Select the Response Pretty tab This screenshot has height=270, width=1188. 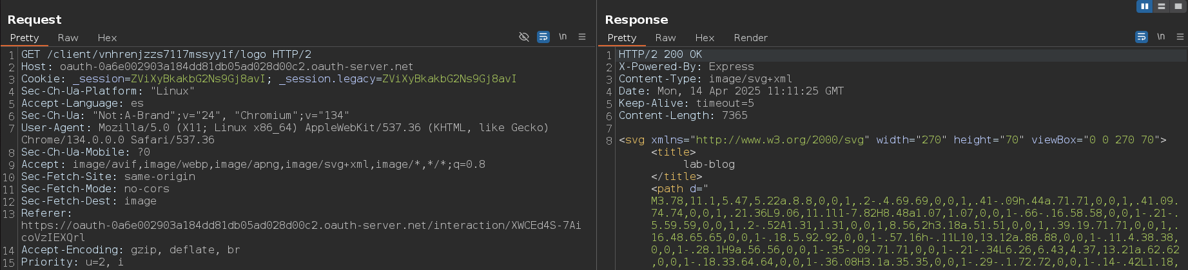[x=622, y=38]
